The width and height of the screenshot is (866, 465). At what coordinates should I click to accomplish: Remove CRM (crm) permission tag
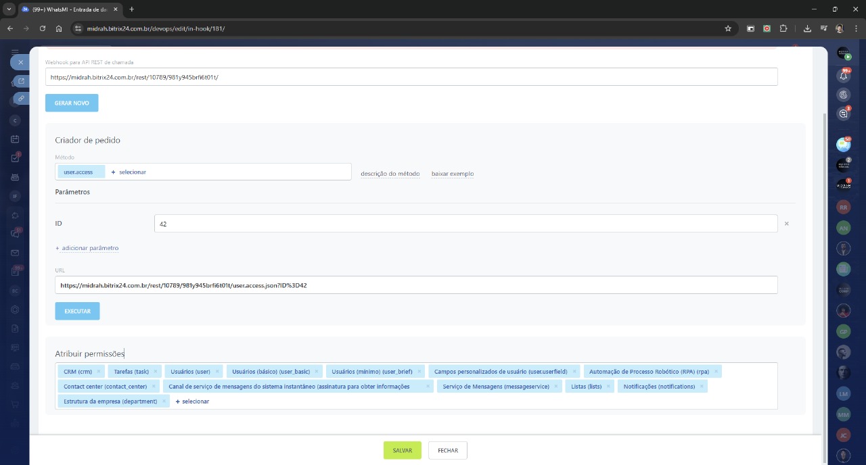tap(99, 371)
